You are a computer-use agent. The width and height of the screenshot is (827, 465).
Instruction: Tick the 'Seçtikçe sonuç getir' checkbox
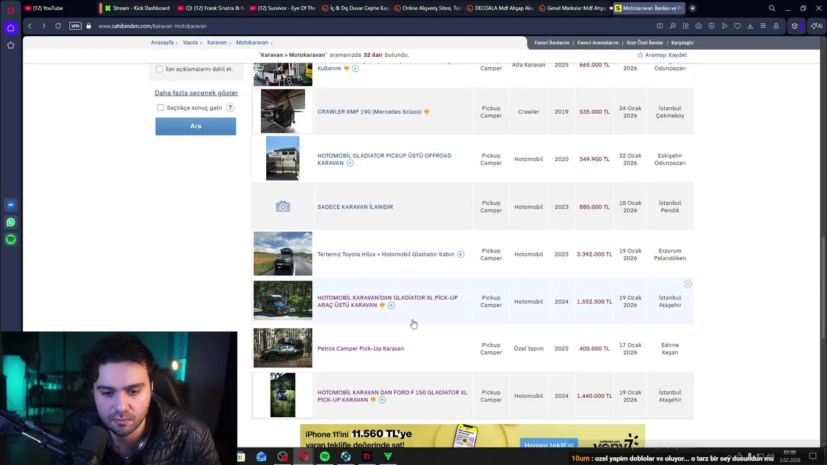[x=160, y=108]
